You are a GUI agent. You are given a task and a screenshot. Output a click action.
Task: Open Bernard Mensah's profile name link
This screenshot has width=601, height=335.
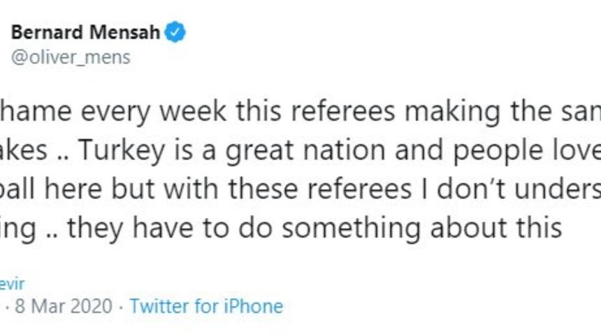(85, 32)
